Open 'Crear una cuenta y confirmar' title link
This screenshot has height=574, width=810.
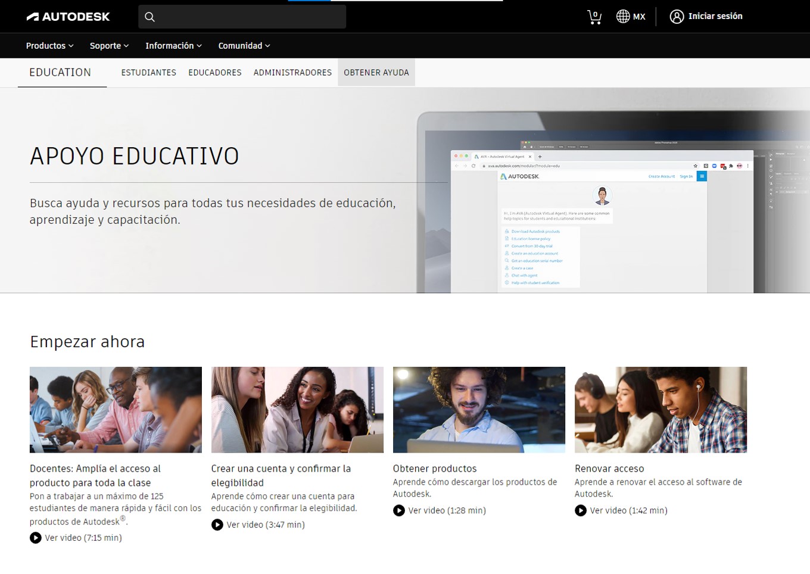coord(281,476)
